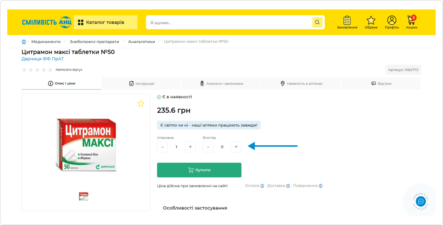Select the first rating star
This screenshot has height=225, width=443.
pos(24,70)
